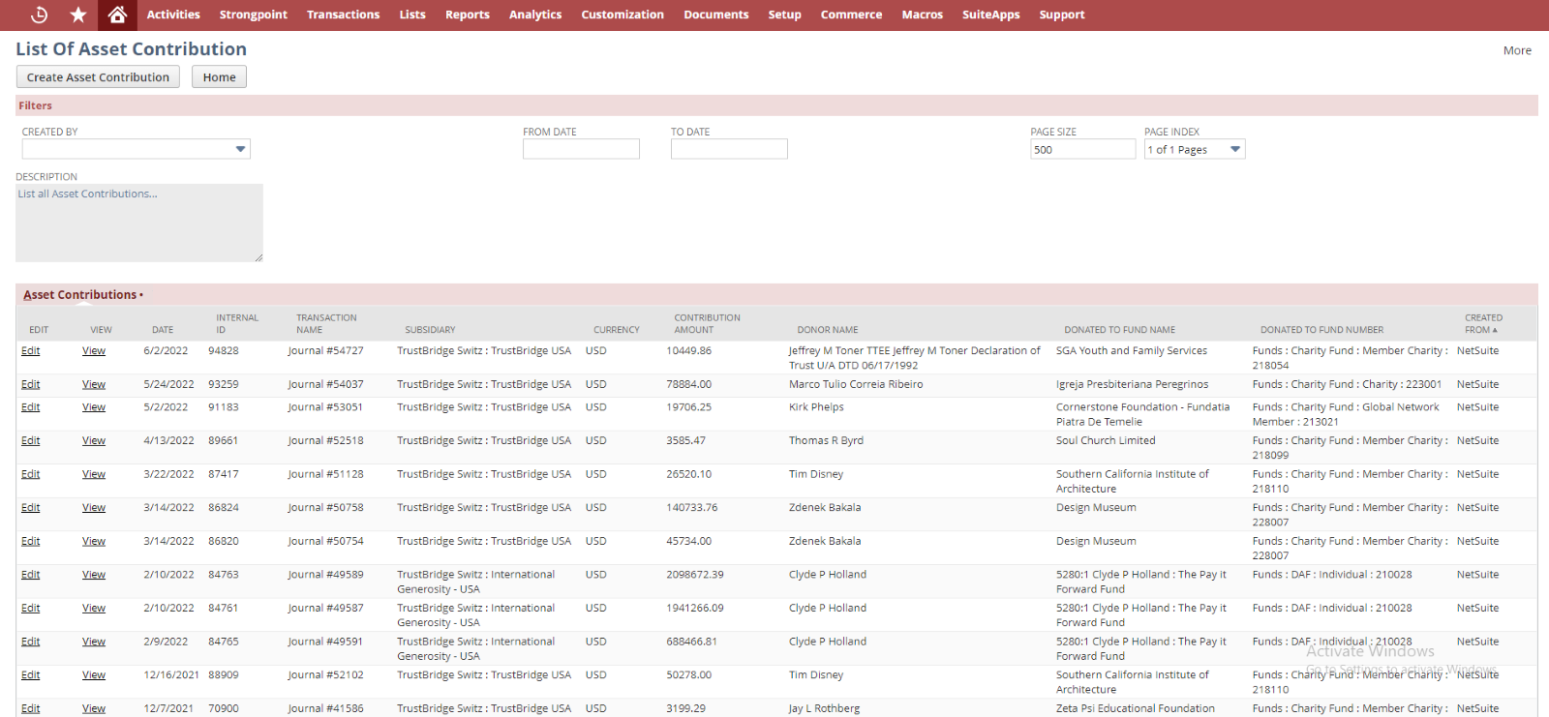View the Journal #54037 contribution

pos(94,385)
